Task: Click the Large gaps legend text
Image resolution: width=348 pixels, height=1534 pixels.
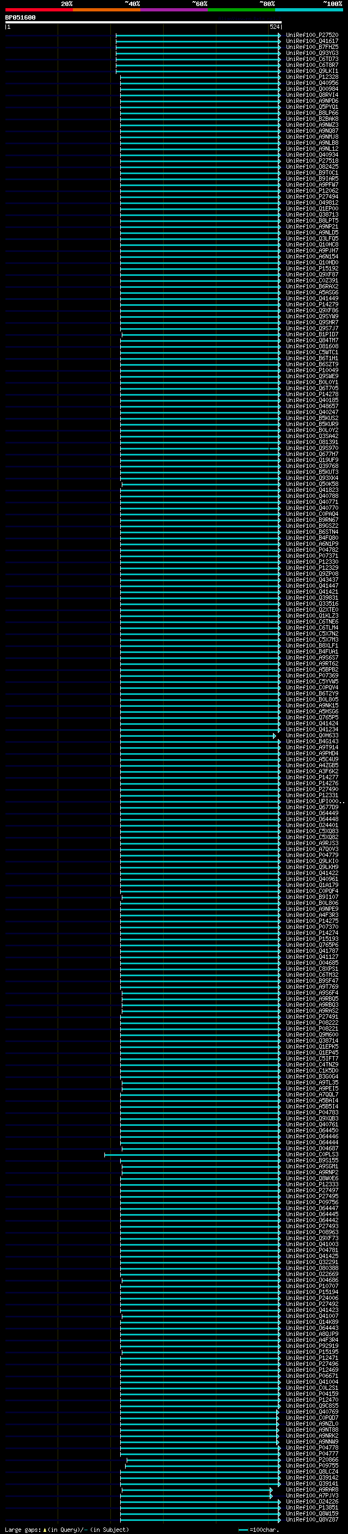Action: tap(67, 1529)
